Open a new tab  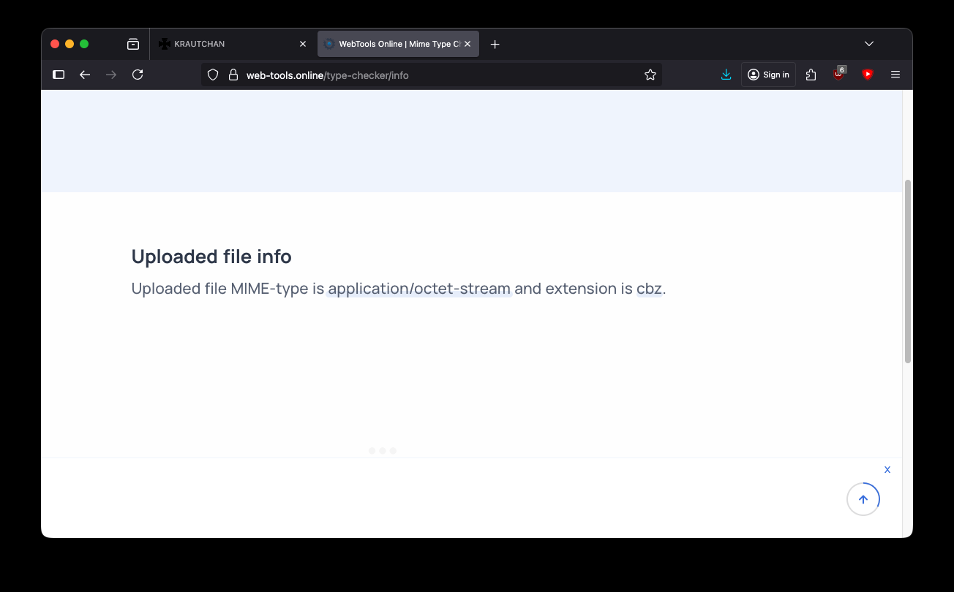495,44
